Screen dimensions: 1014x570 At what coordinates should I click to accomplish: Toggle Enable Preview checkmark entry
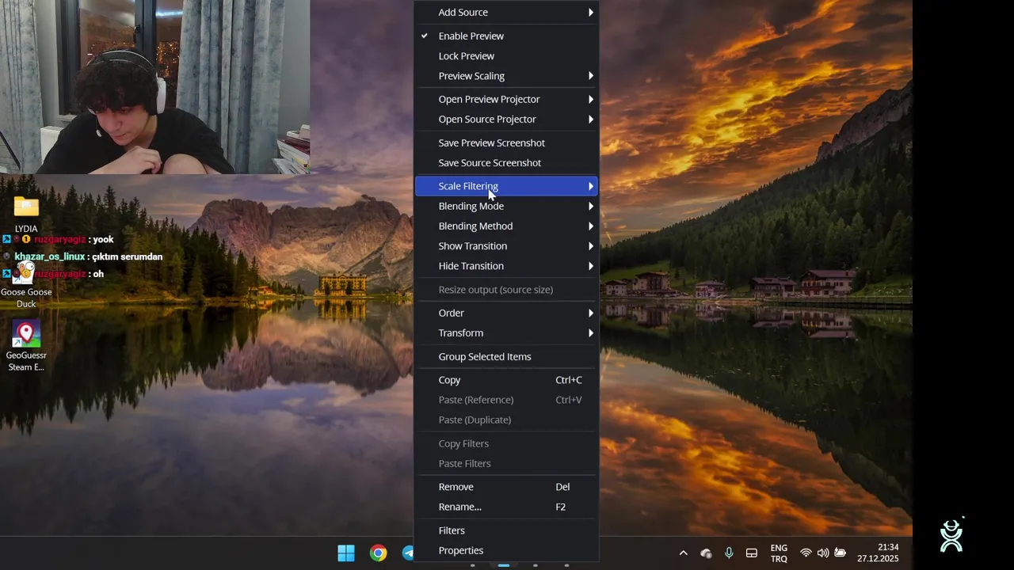tap(507, 36)
